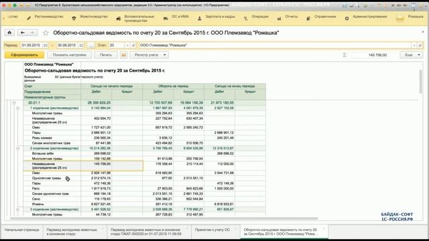
Task: Close the report form with the X
Action: point(422,32)
